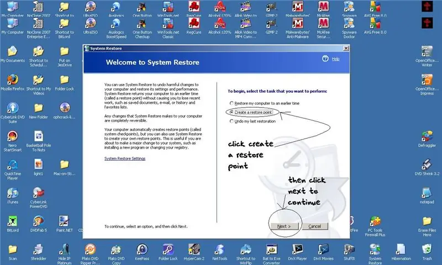442x265 pixels.
Task: Click the question mark help icon
Action: coord(325,59)
